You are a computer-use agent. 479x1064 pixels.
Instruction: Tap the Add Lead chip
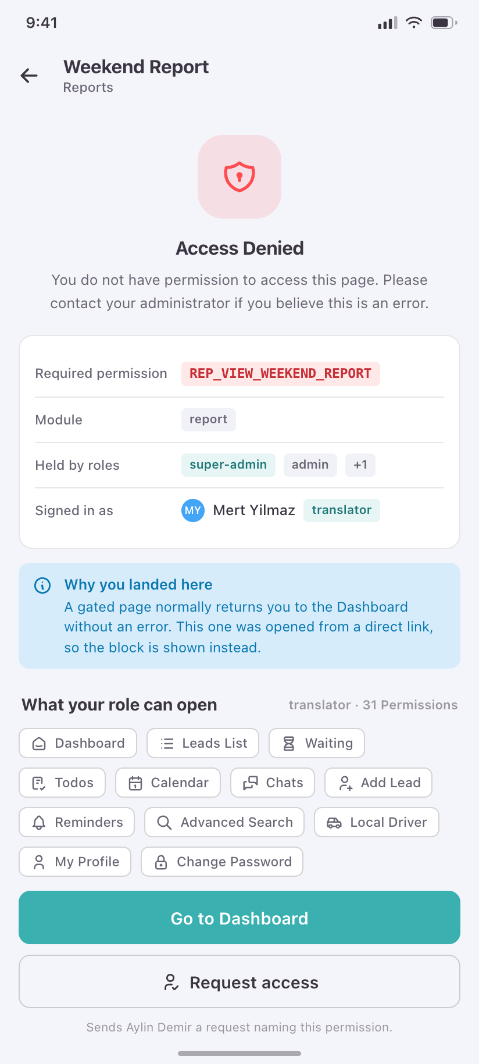(378, 783)
